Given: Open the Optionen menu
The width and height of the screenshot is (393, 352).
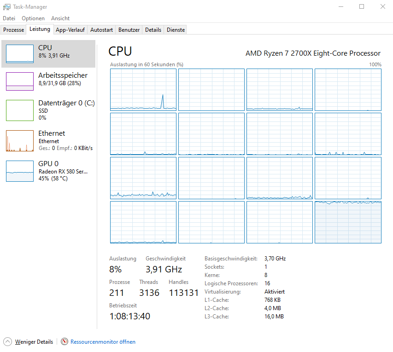Looking at the screenshot, I should (33, 18).
